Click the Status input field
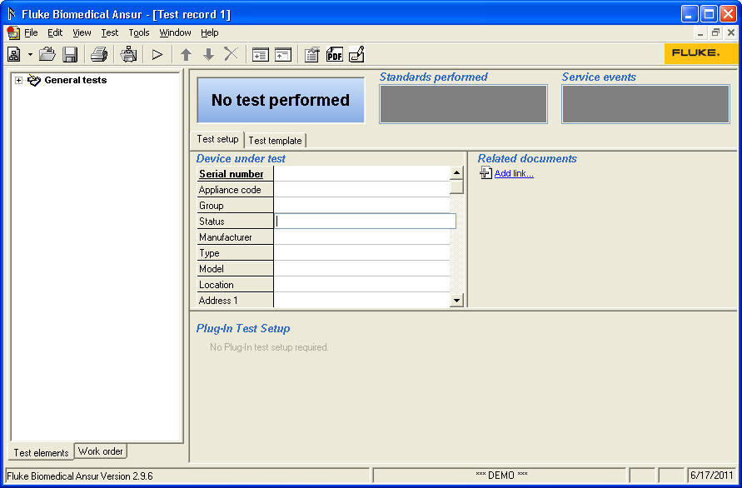This screenshot has width=742, height=488. 365,221
